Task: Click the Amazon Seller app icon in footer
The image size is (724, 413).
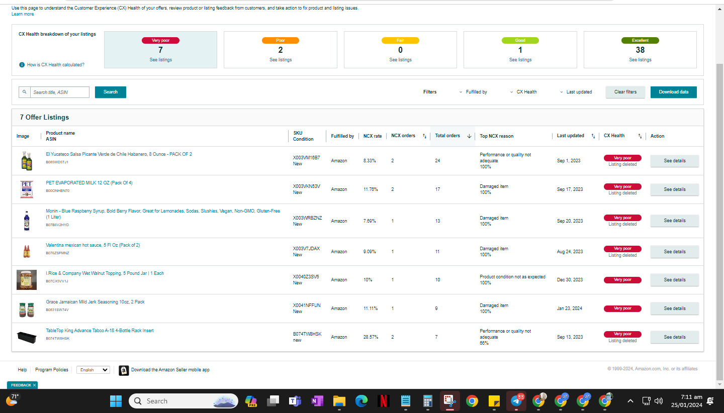Action: point(124,370)
